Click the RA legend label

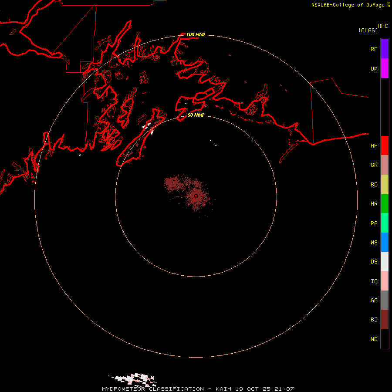pos(374,223)
